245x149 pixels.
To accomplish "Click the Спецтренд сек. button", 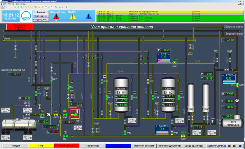I will coord(41,16).
